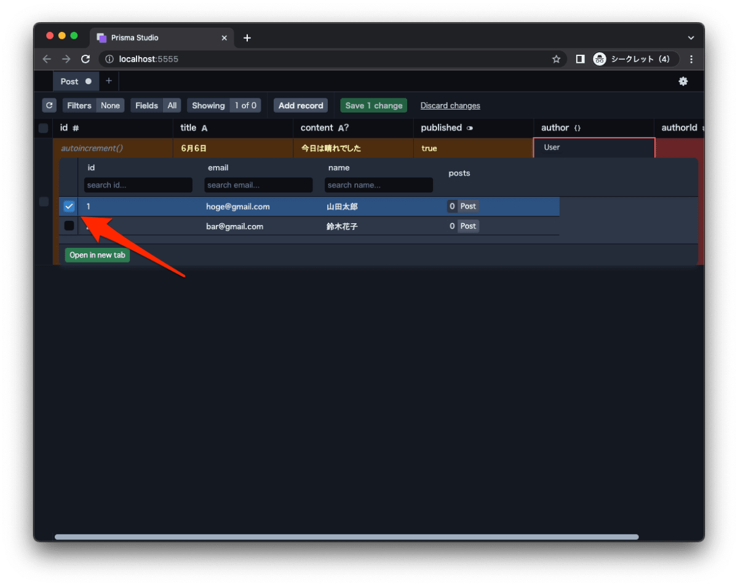Click the autoincrement() id cell

click(x=113, y=148)
